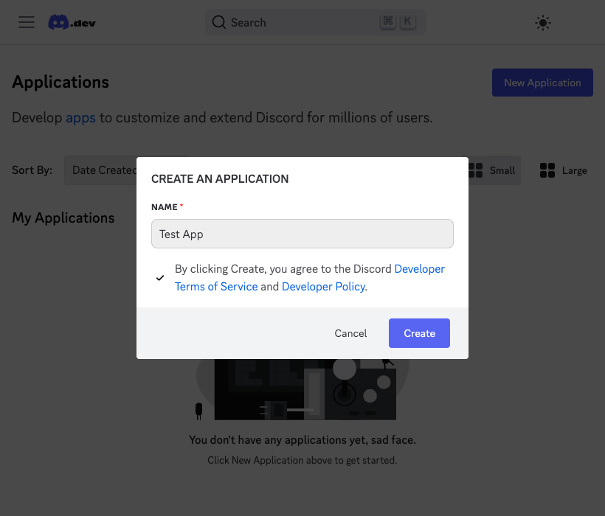The height and width of the screenshot is (516, 605).
Task: Click the 'Sort By:' label
Action: 32,170
